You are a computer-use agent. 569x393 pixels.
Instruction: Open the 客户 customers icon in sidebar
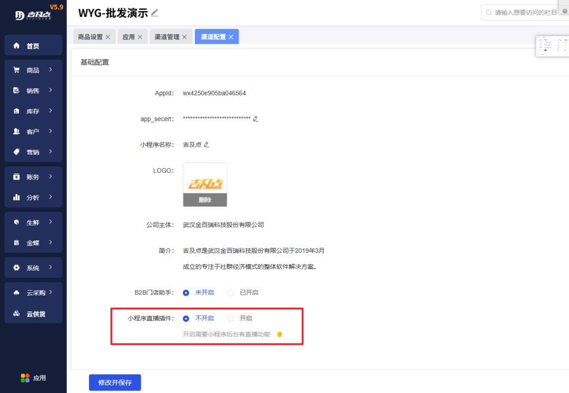17,131
